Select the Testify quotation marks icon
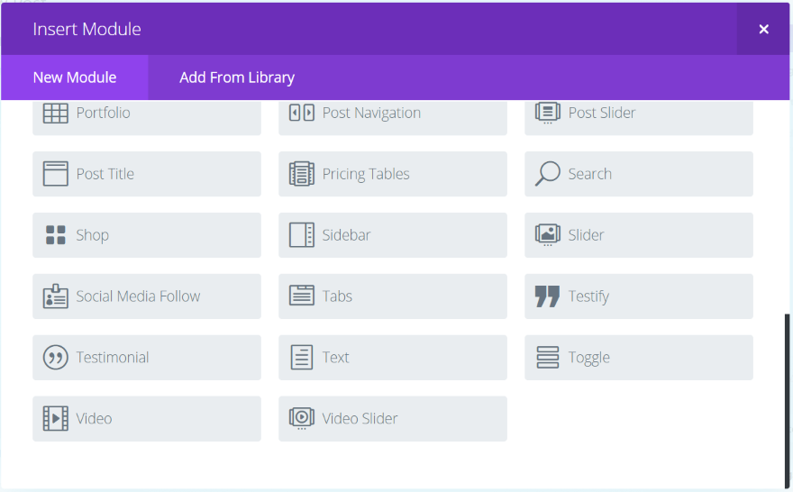 [548, 296]
